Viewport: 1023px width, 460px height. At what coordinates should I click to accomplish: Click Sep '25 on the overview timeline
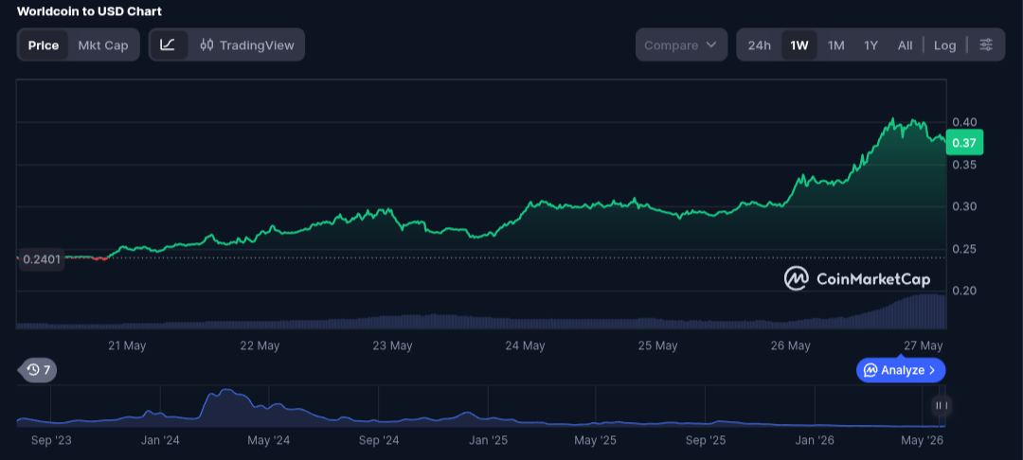706,441
